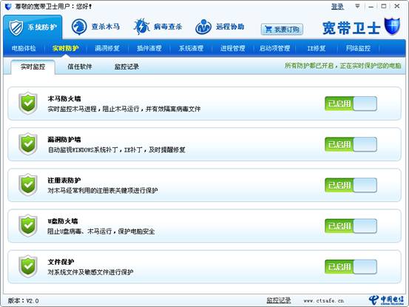The image size is (409, 307).
Task: Click the 我要订购 shopping cart button
Action: pyautogui.click(x=282, y=29)
